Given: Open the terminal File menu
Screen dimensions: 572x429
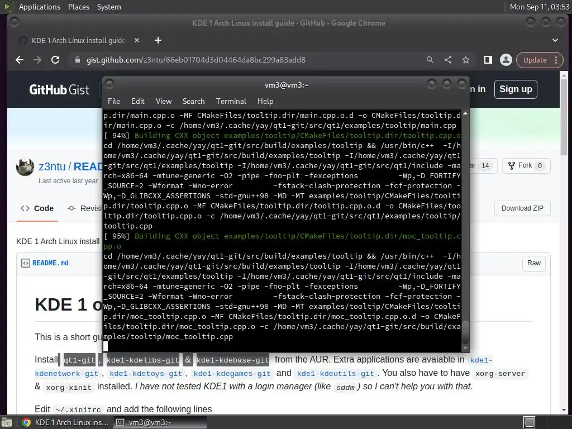Looking at the screenshot, I should 114,102.
